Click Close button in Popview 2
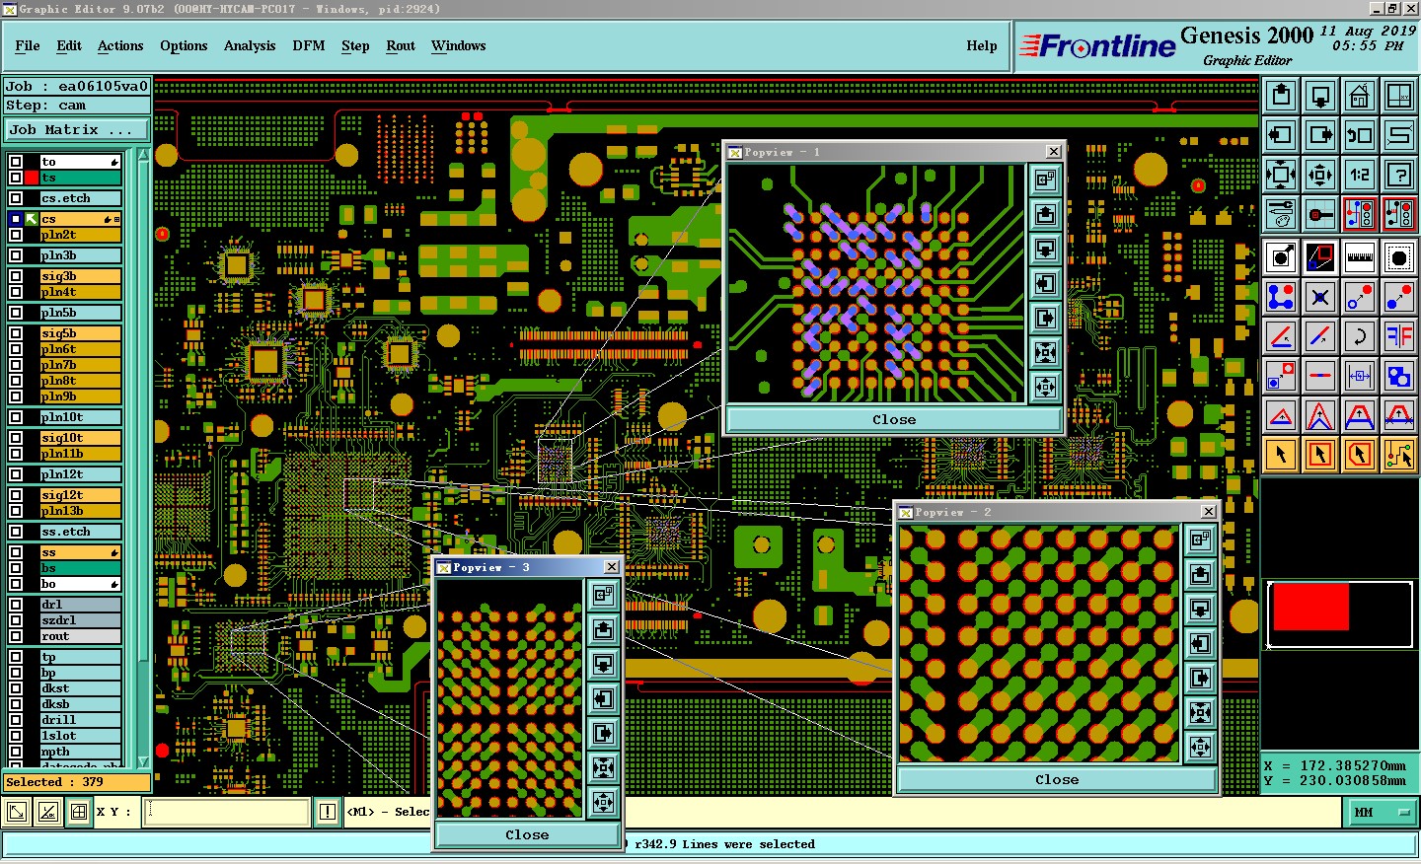 (x=1057, y=779)
